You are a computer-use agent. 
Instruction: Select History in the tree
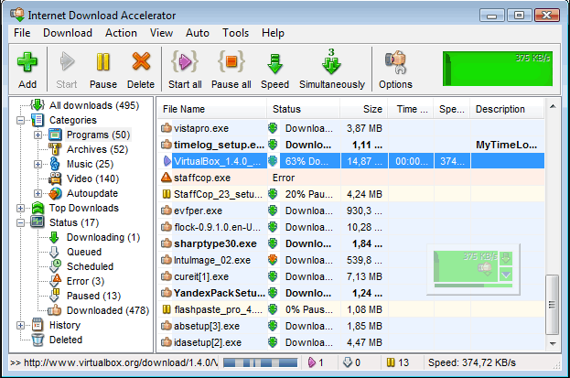(65, 325)
